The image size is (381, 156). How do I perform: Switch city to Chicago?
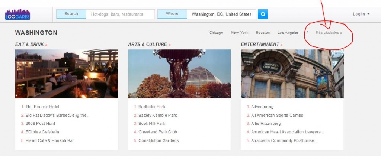(216, 33)
